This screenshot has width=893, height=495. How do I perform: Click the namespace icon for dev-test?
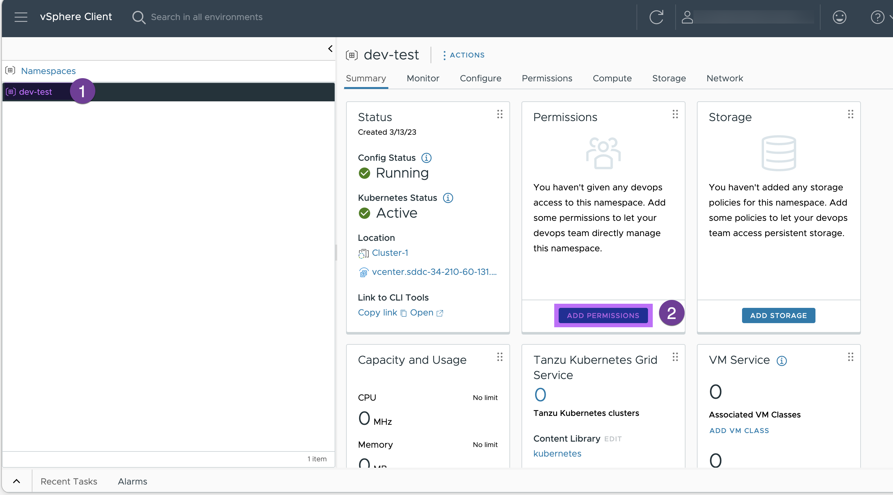pyautogui.click(x=11, y=92)
